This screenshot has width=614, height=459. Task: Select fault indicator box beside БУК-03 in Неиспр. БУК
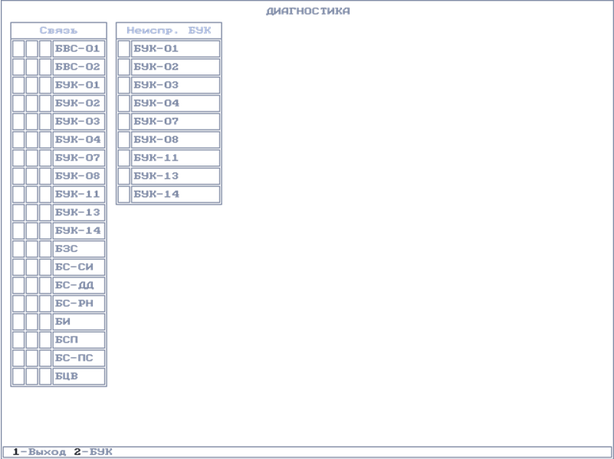coord(123,85)
